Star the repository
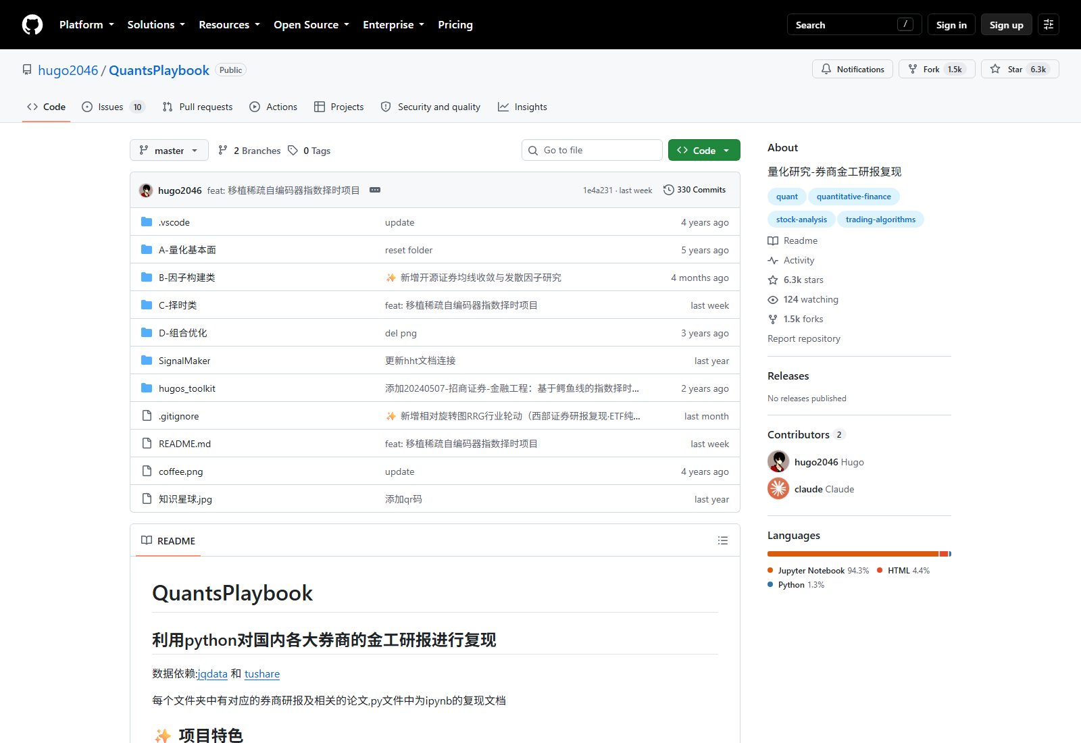This screenshot has height=743, width=1081. click(x=1020, y=69)
